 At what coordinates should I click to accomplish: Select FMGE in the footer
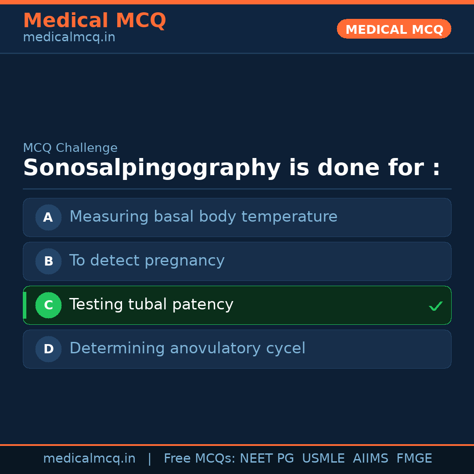coord(414,459)
